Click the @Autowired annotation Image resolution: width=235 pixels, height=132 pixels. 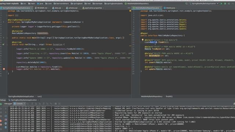pyautogui.click(x=17, y=31)
